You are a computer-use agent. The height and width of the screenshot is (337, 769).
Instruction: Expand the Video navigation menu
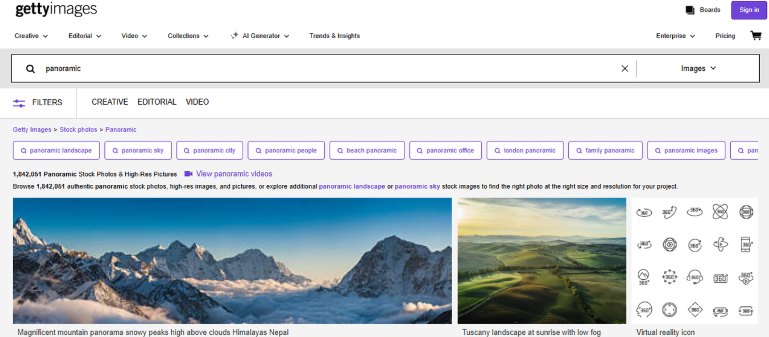pyautogui.click(x=134, y=36)
